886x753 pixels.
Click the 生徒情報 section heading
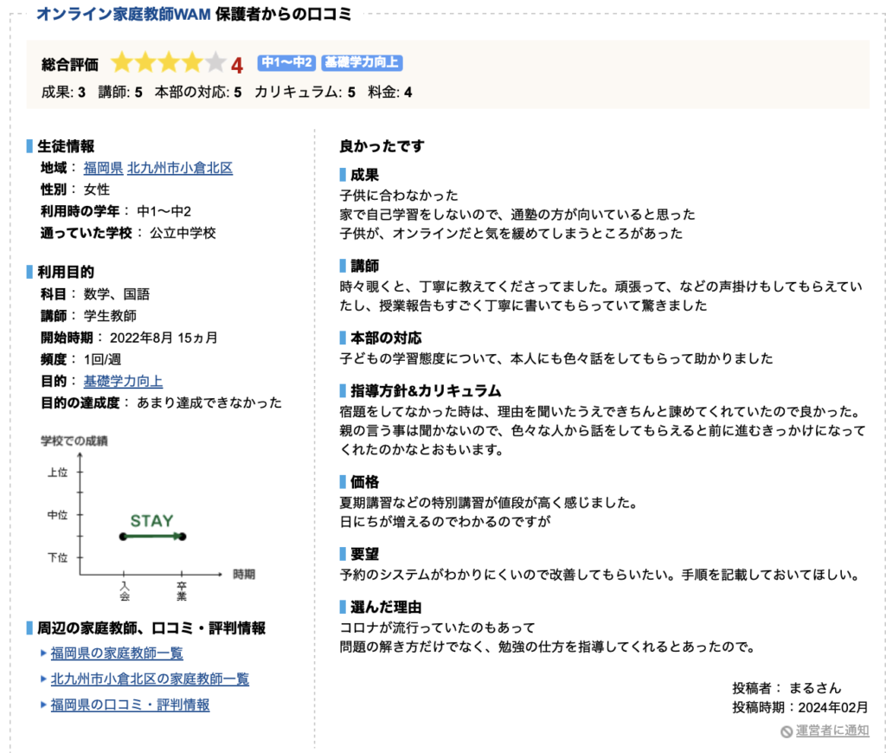pyautogui.click(x=66, y=146)
